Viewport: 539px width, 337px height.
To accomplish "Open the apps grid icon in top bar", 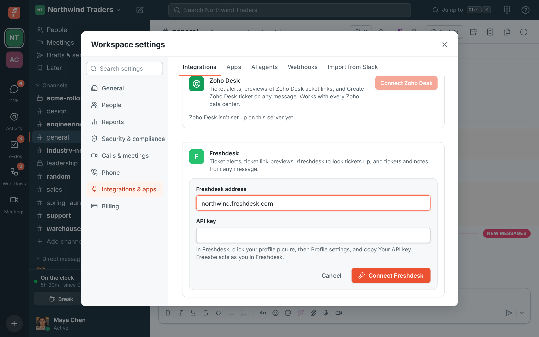I will [507, 10].
